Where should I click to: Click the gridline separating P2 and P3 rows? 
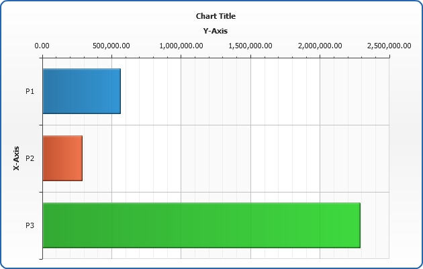[x=215, y=192]
